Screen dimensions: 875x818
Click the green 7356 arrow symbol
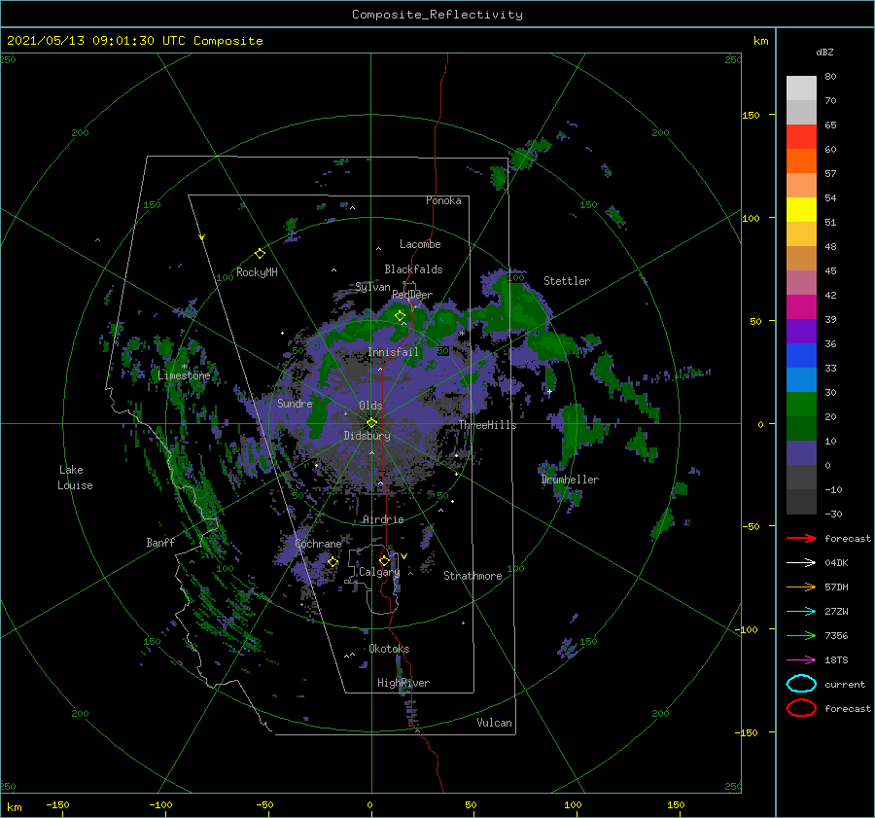click(801, 635)
